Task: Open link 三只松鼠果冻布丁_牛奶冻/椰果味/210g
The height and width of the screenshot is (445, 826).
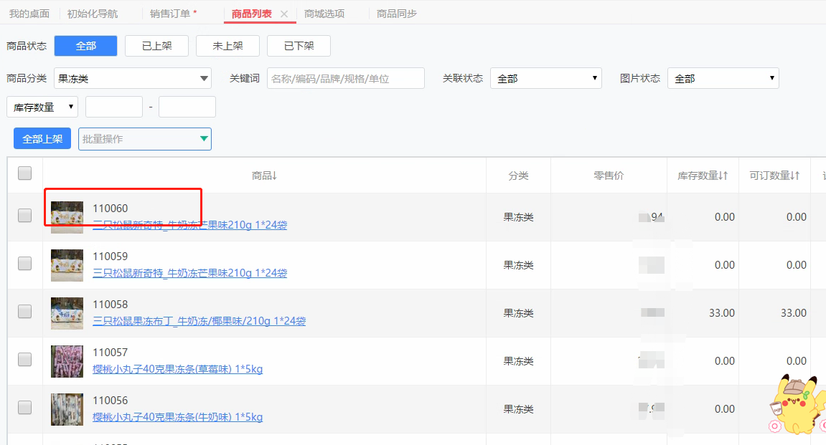Action: coord(199,321)
